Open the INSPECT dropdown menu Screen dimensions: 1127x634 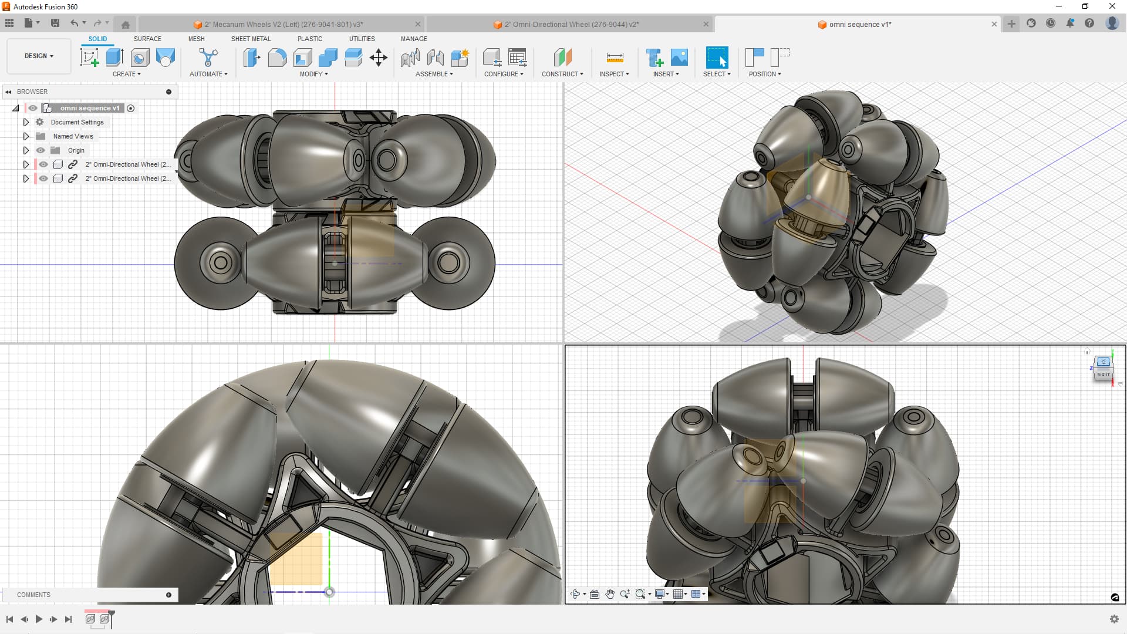[615, 74]
